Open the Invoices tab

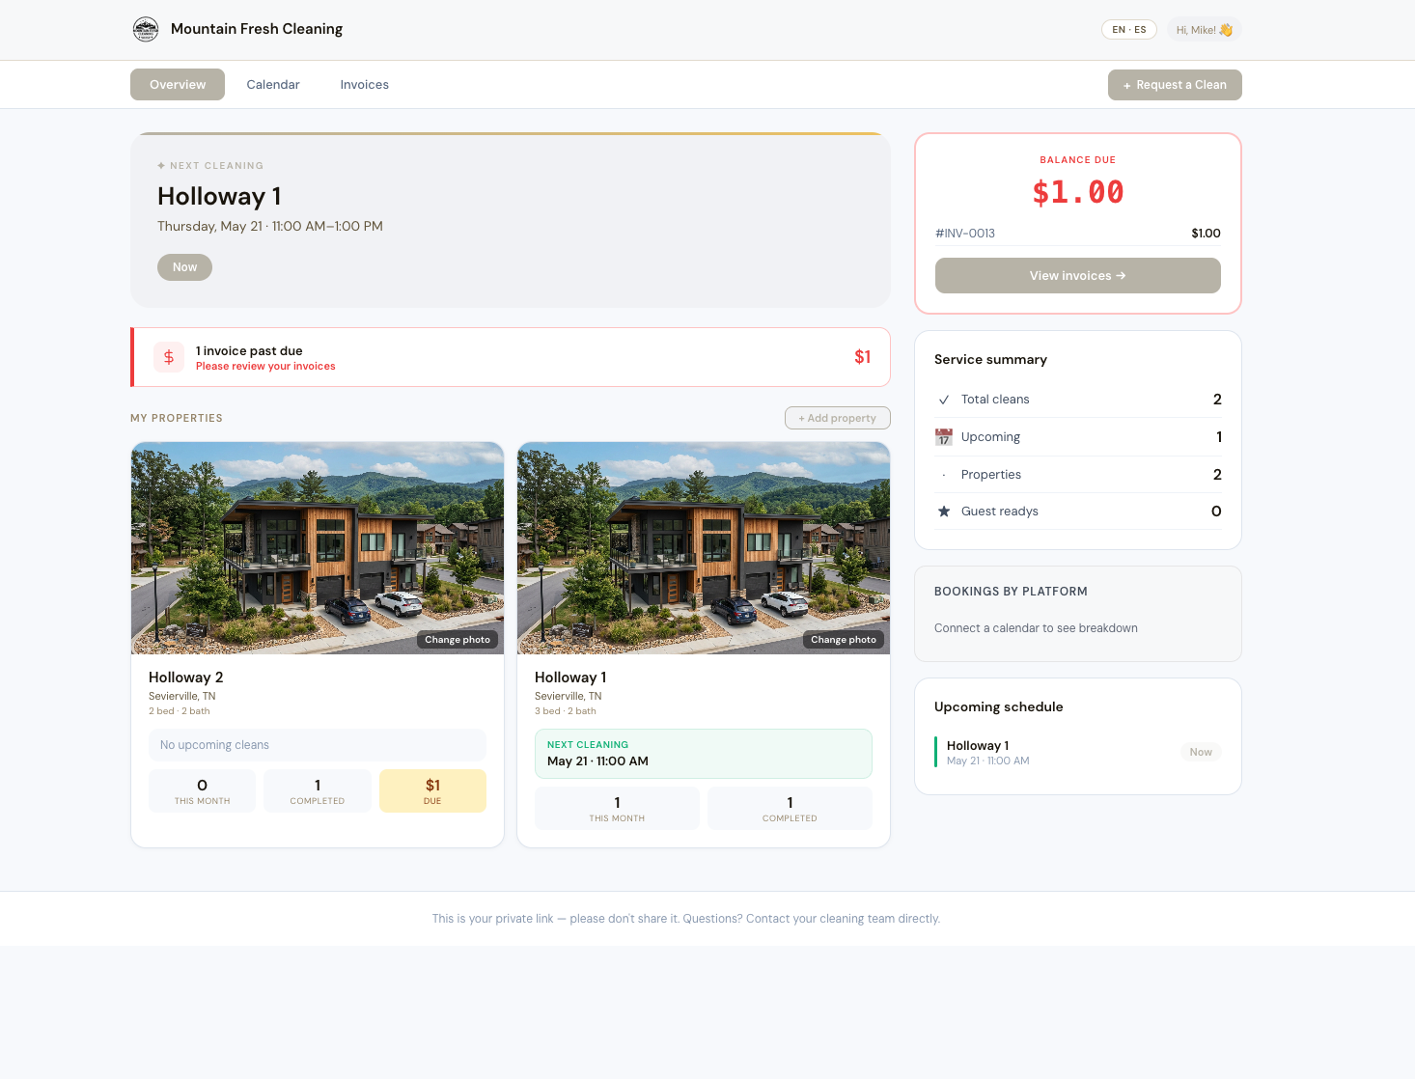[365, 85]
